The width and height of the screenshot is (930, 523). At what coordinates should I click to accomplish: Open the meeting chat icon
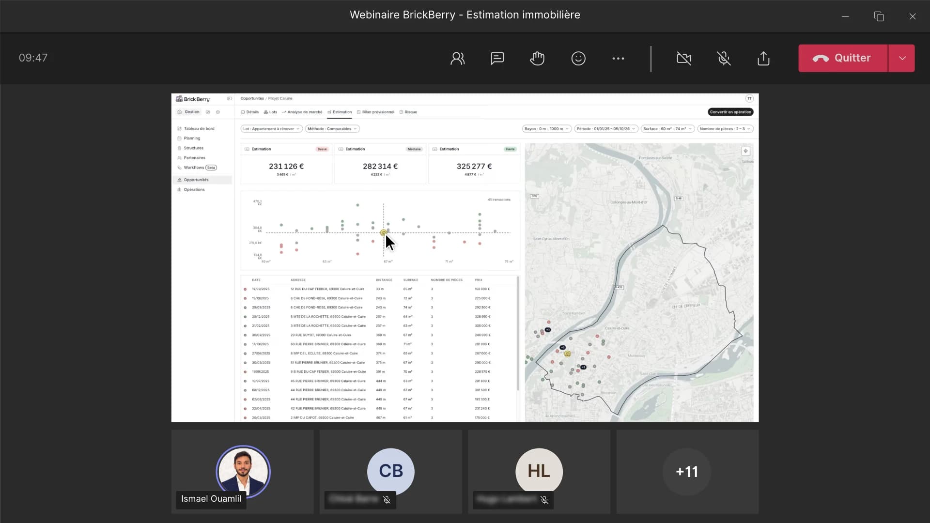(x=497, y=58)
